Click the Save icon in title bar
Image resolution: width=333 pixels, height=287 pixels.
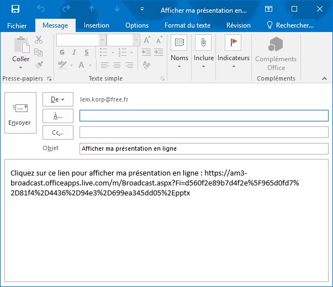click(x=15, y=9)
